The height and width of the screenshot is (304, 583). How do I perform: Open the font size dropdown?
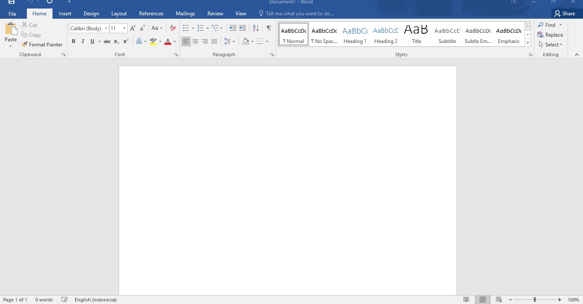[x=124, y=29]
